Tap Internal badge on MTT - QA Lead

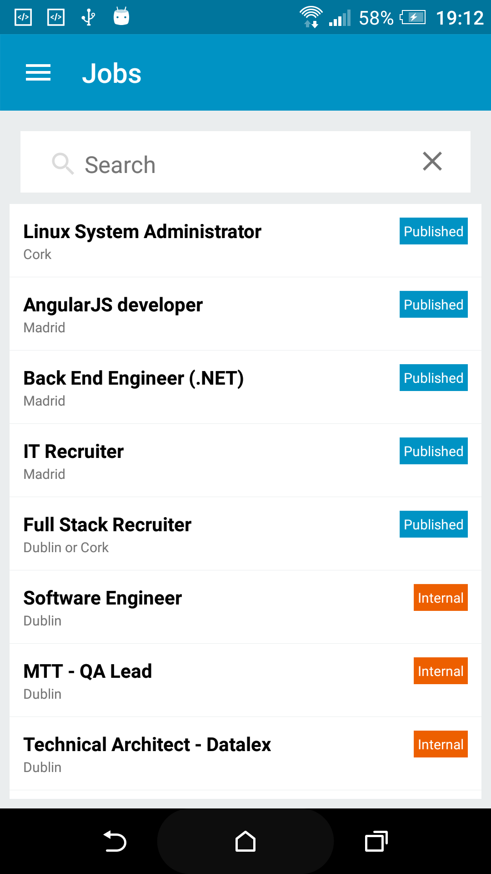point(440,671)
